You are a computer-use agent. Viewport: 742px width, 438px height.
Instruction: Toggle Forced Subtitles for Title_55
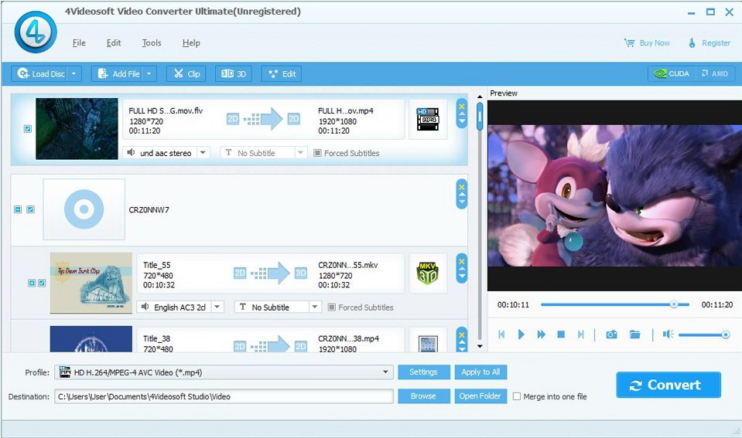(x=332, y=307)
